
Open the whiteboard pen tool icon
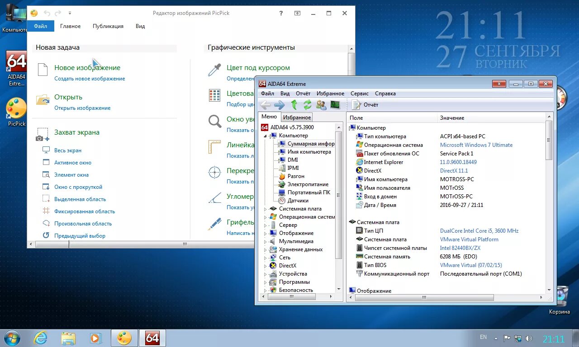coord(214,224)
